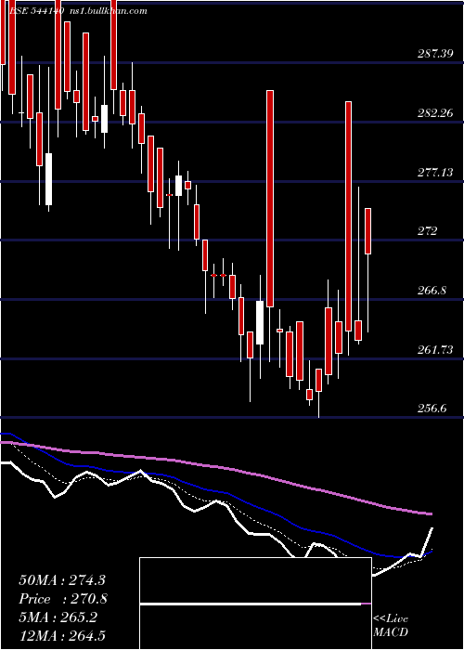Click the 282.26 price axis label
Viewport: 464px width, 650px height.
434,112
